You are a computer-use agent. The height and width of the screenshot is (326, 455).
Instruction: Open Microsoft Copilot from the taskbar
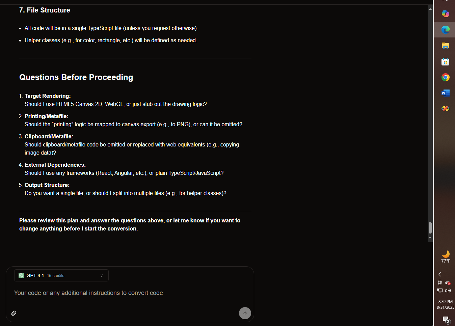pos(445,14)
